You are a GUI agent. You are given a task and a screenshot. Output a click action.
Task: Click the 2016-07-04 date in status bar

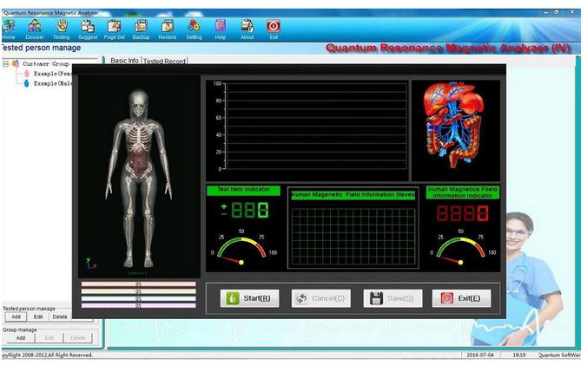point(480,355)
